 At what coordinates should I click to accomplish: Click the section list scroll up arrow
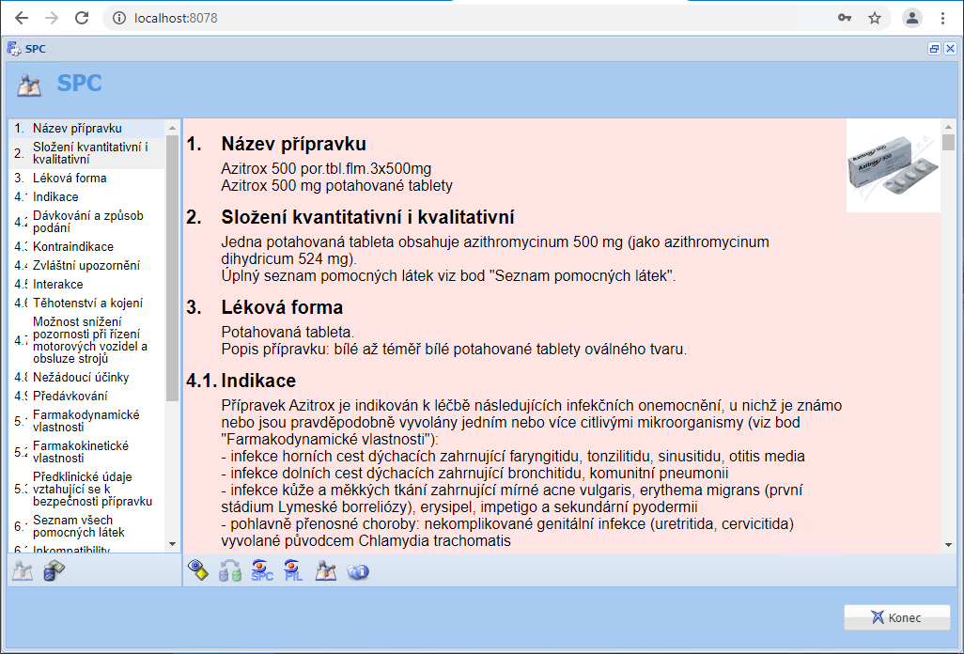pyautogui.click(x=172, y=128)
